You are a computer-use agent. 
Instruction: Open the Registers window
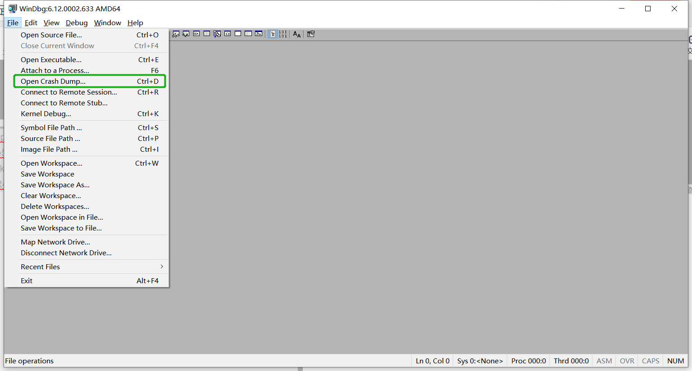coord(196,34)
